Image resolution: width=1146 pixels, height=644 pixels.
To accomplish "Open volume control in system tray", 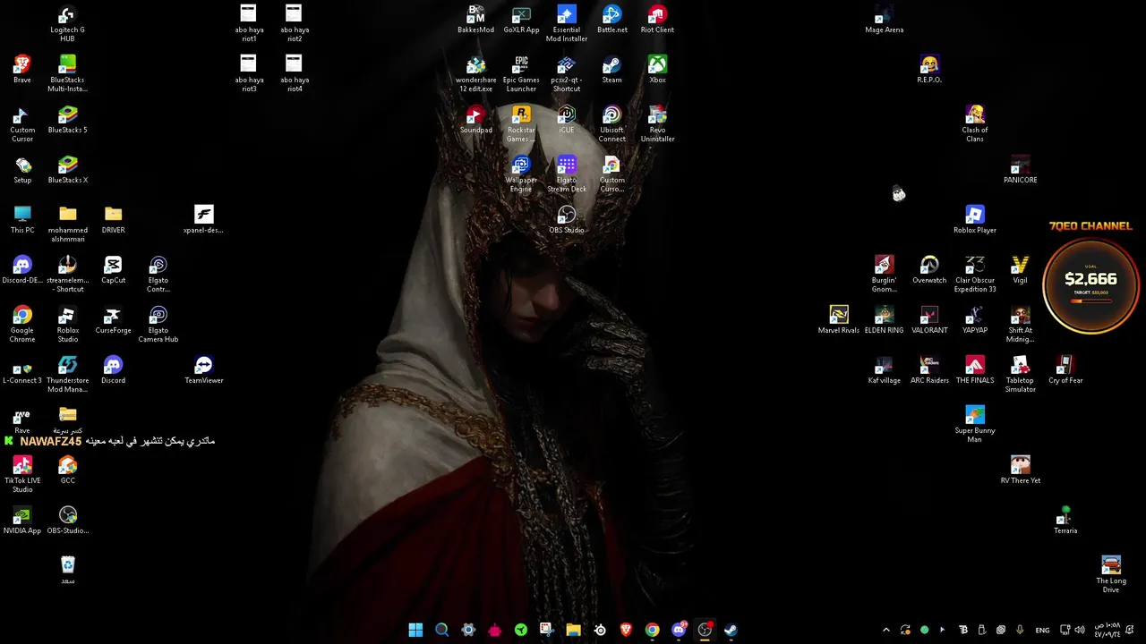I will pos(1080,630).
